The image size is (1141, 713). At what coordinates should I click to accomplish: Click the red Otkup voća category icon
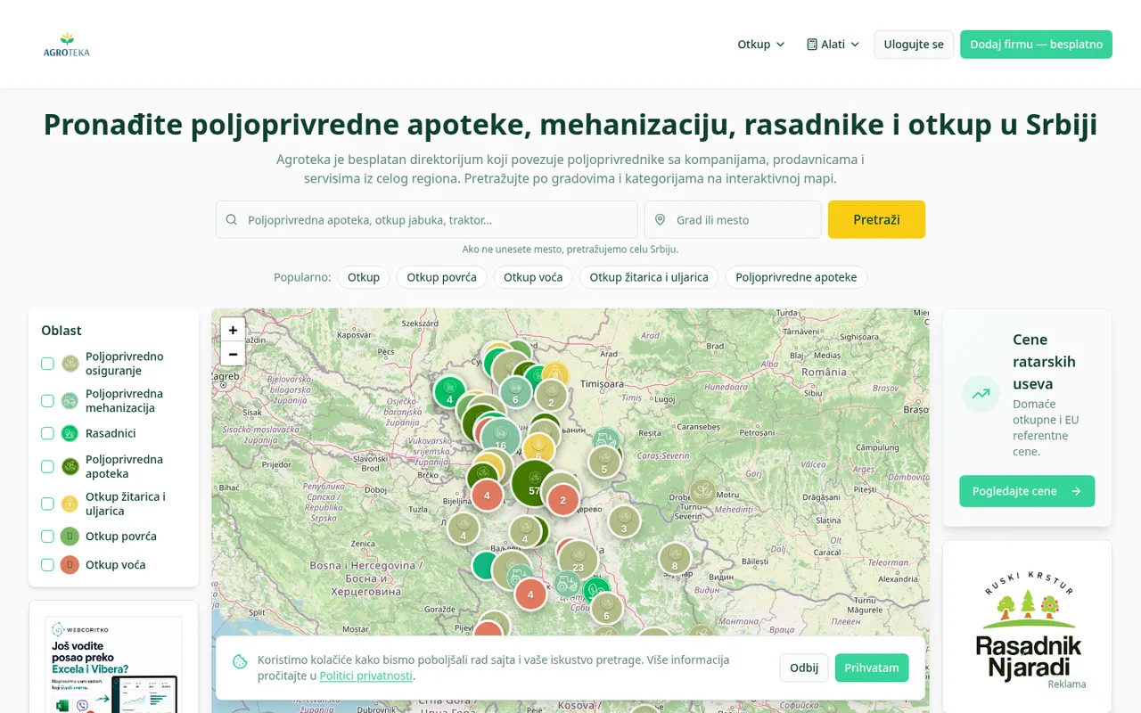pyautogui.click(x=70, y=565)
